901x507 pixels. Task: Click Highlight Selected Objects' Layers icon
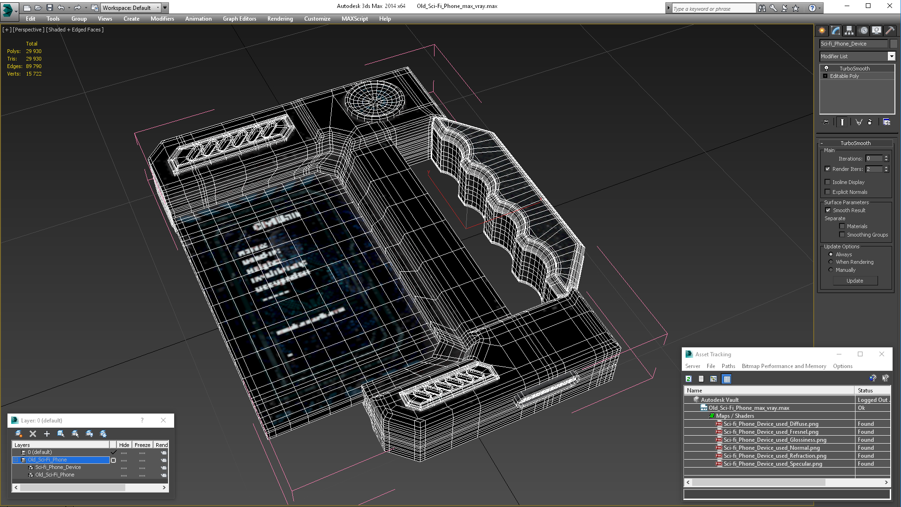[x=75, y=434]
